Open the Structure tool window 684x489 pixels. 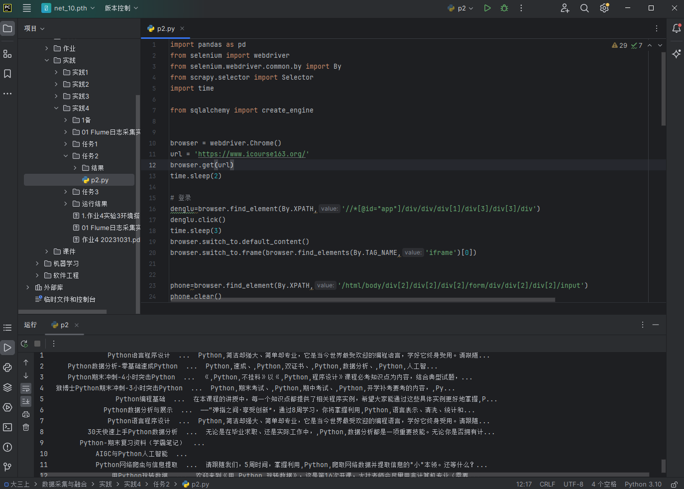[x=7, y=54]
